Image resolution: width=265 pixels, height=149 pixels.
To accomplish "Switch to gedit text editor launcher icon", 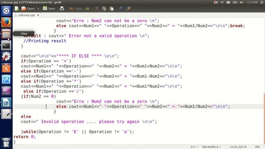I will click(6, 114).
